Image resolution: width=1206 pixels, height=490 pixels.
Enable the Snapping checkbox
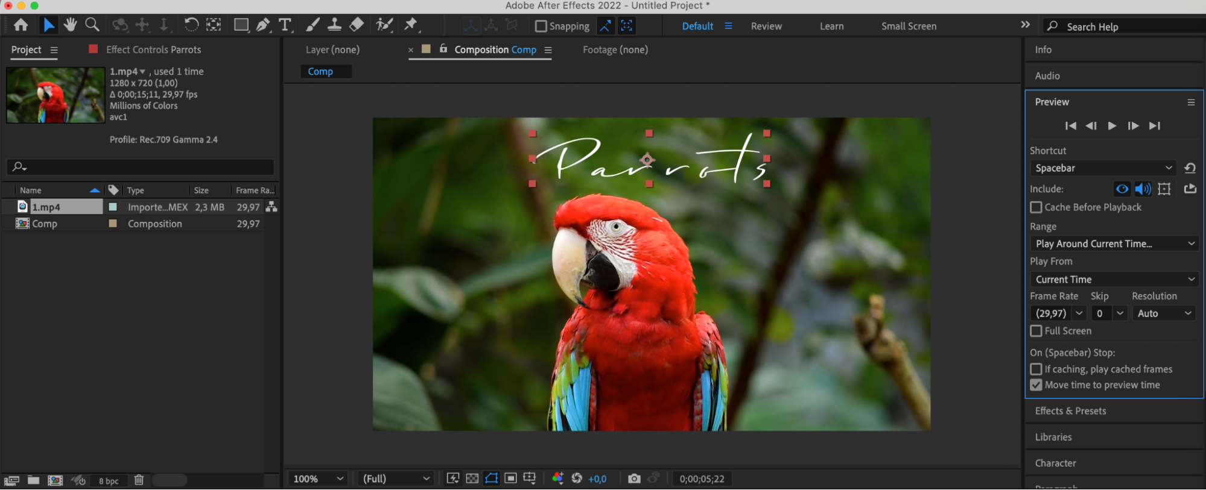click(x=541, y=26)
